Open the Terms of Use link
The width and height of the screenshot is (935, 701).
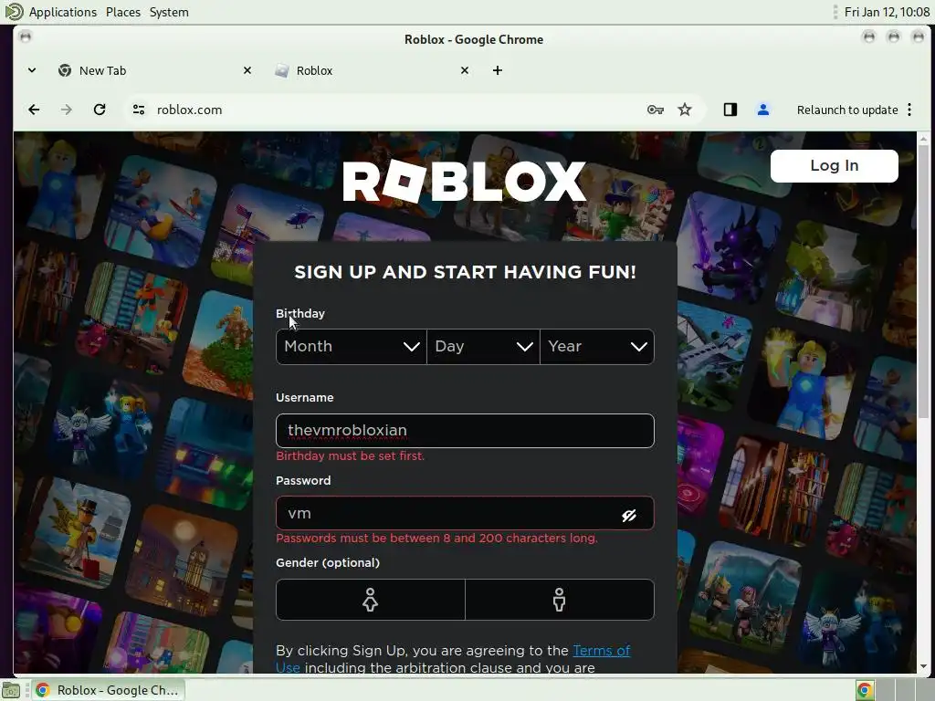click(x=601, y=650)
